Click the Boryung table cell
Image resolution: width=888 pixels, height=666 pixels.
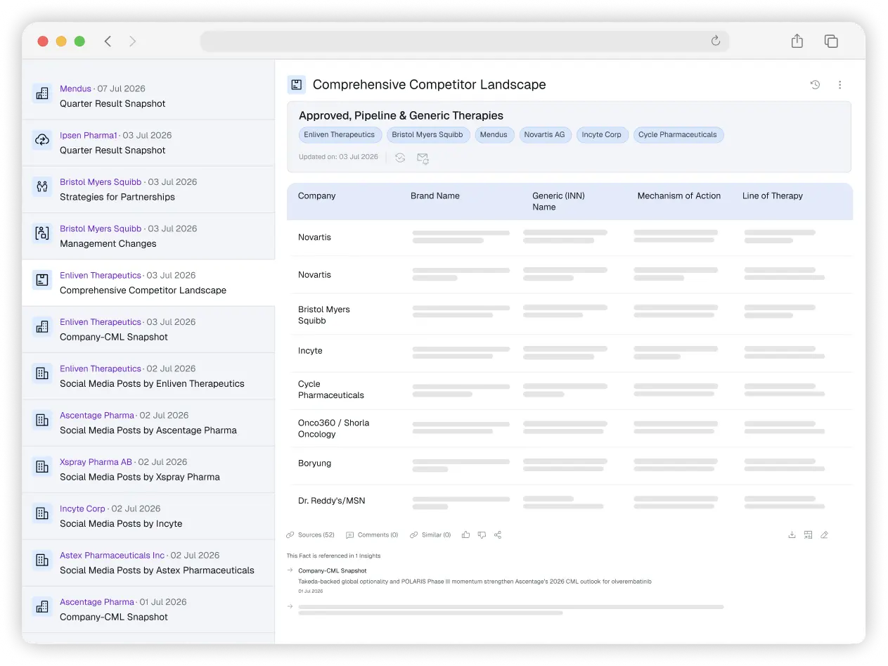tap(314, 463)
